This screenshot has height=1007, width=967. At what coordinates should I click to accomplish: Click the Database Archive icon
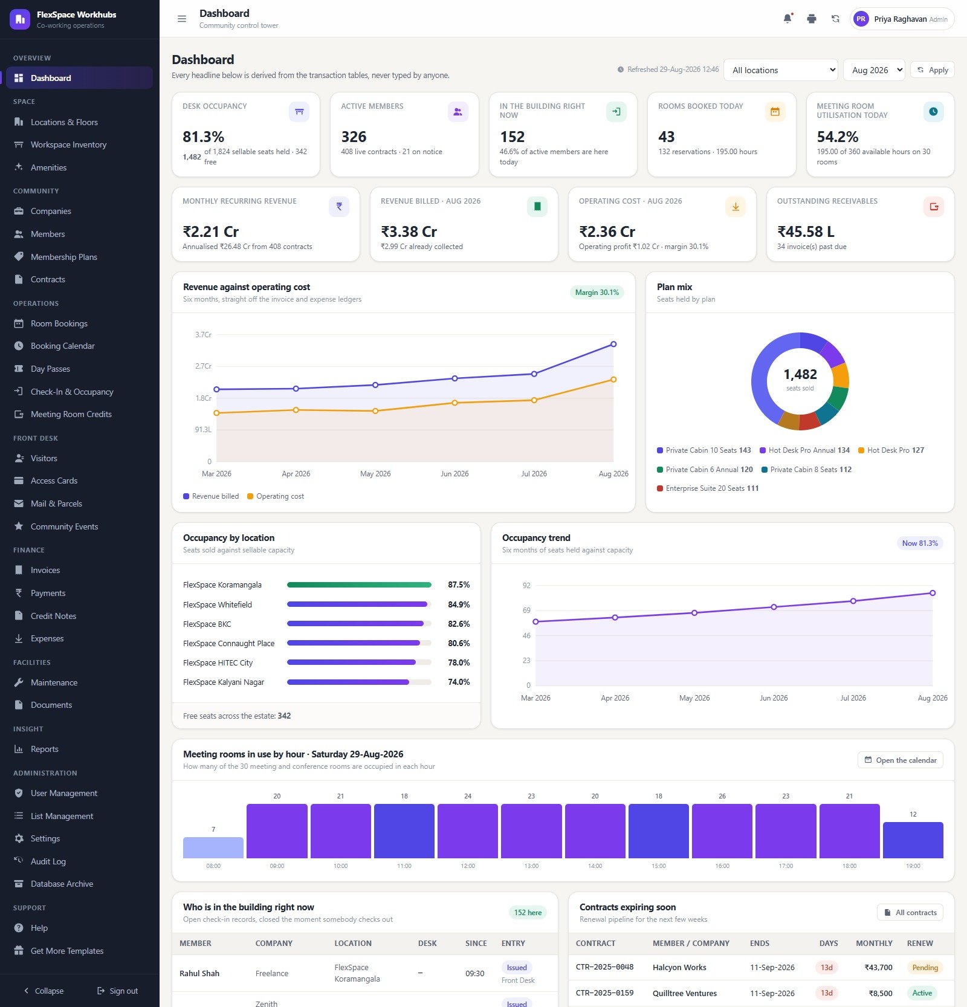coord(19,884)
